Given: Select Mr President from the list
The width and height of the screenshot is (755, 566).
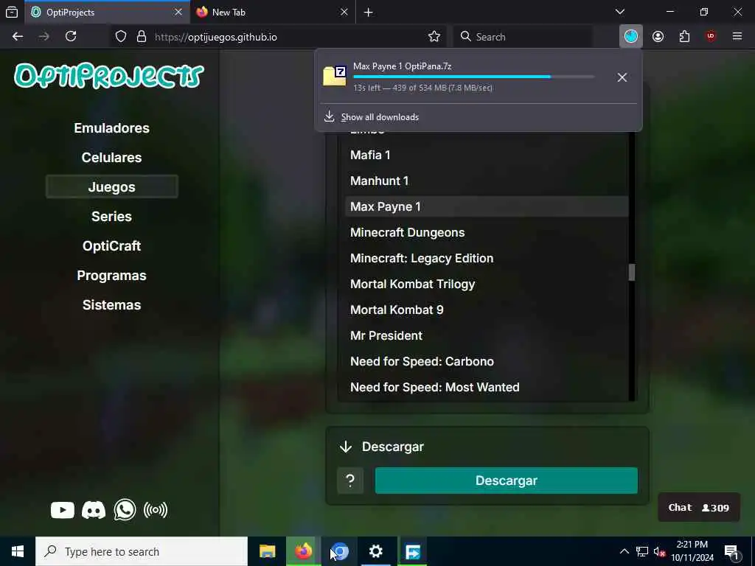Looking at the screenshot, I should [x=487, y=335].
